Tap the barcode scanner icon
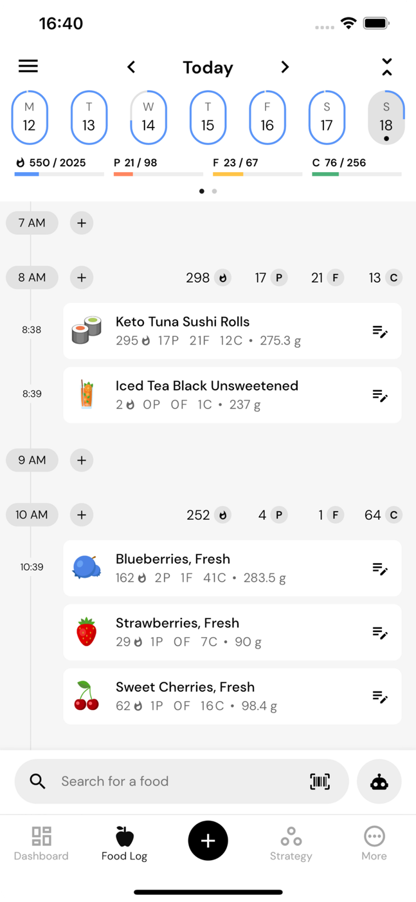Viewport: 416px width, 902px height. (320, 782)
